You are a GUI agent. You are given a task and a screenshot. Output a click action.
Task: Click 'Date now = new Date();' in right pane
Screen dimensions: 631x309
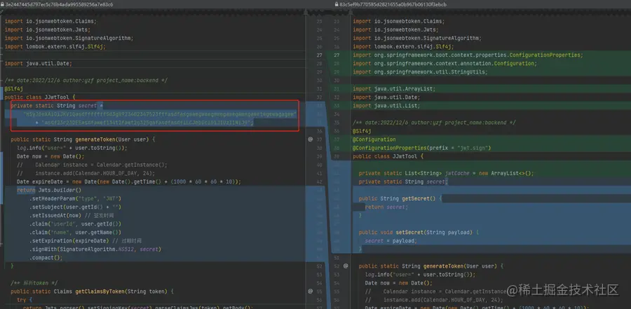tap(399, 283)
